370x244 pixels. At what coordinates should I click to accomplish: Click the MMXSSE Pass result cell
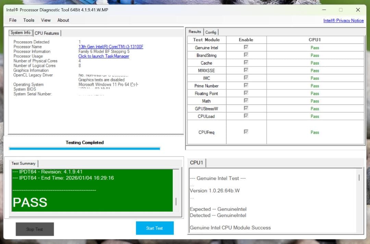click(x=315, y=71)
